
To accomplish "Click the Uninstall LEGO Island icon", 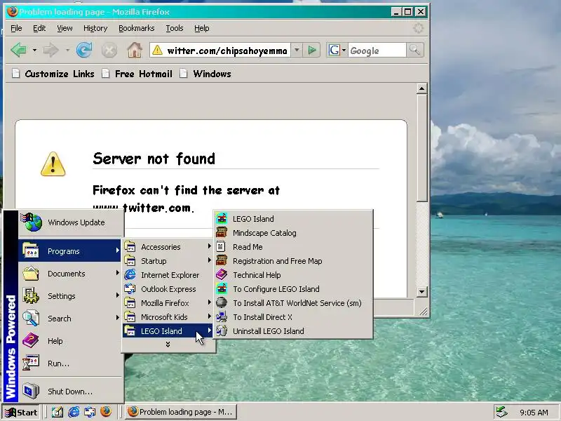I will pos(222,330).
